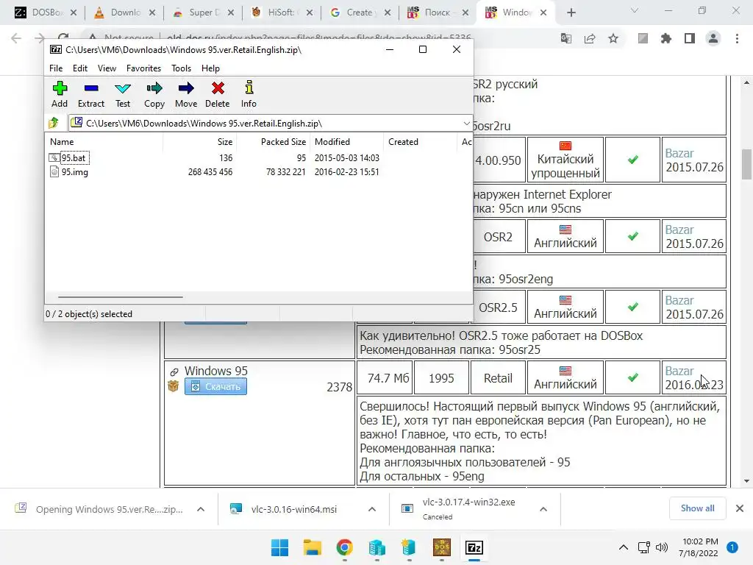Bookmark this page with star icon
This screenshot has height=565, width=753.
[x=613, y=38]
